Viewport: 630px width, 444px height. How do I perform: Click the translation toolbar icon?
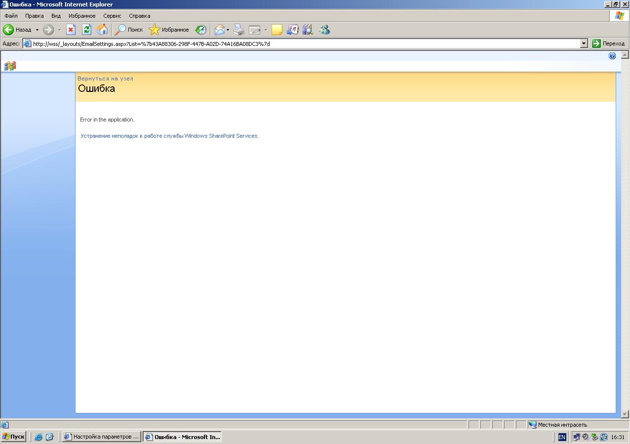292,30
